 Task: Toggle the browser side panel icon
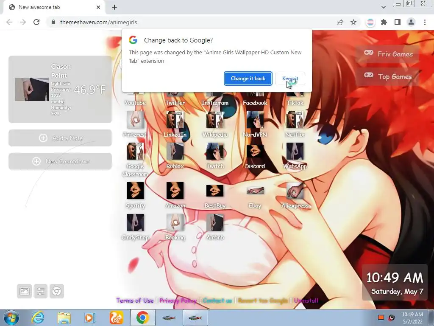398,22
